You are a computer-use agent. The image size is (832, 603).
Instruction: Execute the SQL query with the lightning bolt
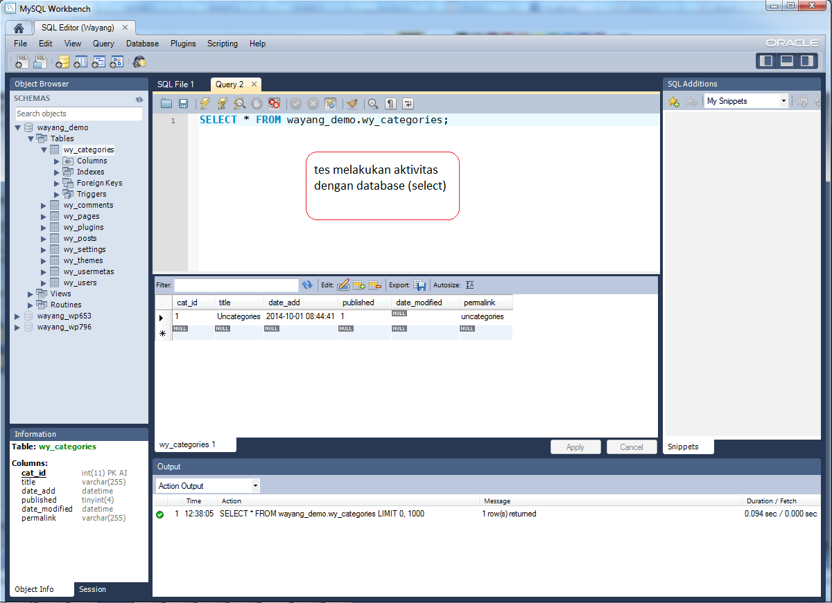point(205,104)
